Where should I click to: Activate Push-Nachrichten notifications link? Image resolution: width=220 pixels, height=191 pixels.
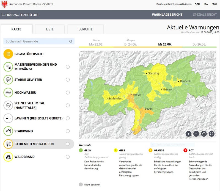pos(174,4)
